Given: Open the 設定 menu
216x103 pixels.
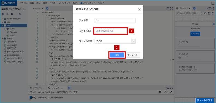Looking at the screenshot, I should pos(75,3).
